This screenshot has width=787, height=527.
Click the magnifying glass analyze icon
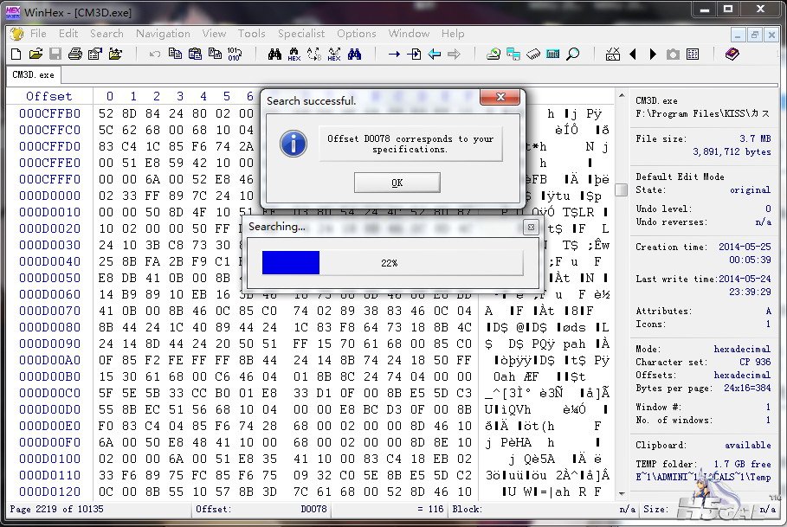[x=573, y=55]
